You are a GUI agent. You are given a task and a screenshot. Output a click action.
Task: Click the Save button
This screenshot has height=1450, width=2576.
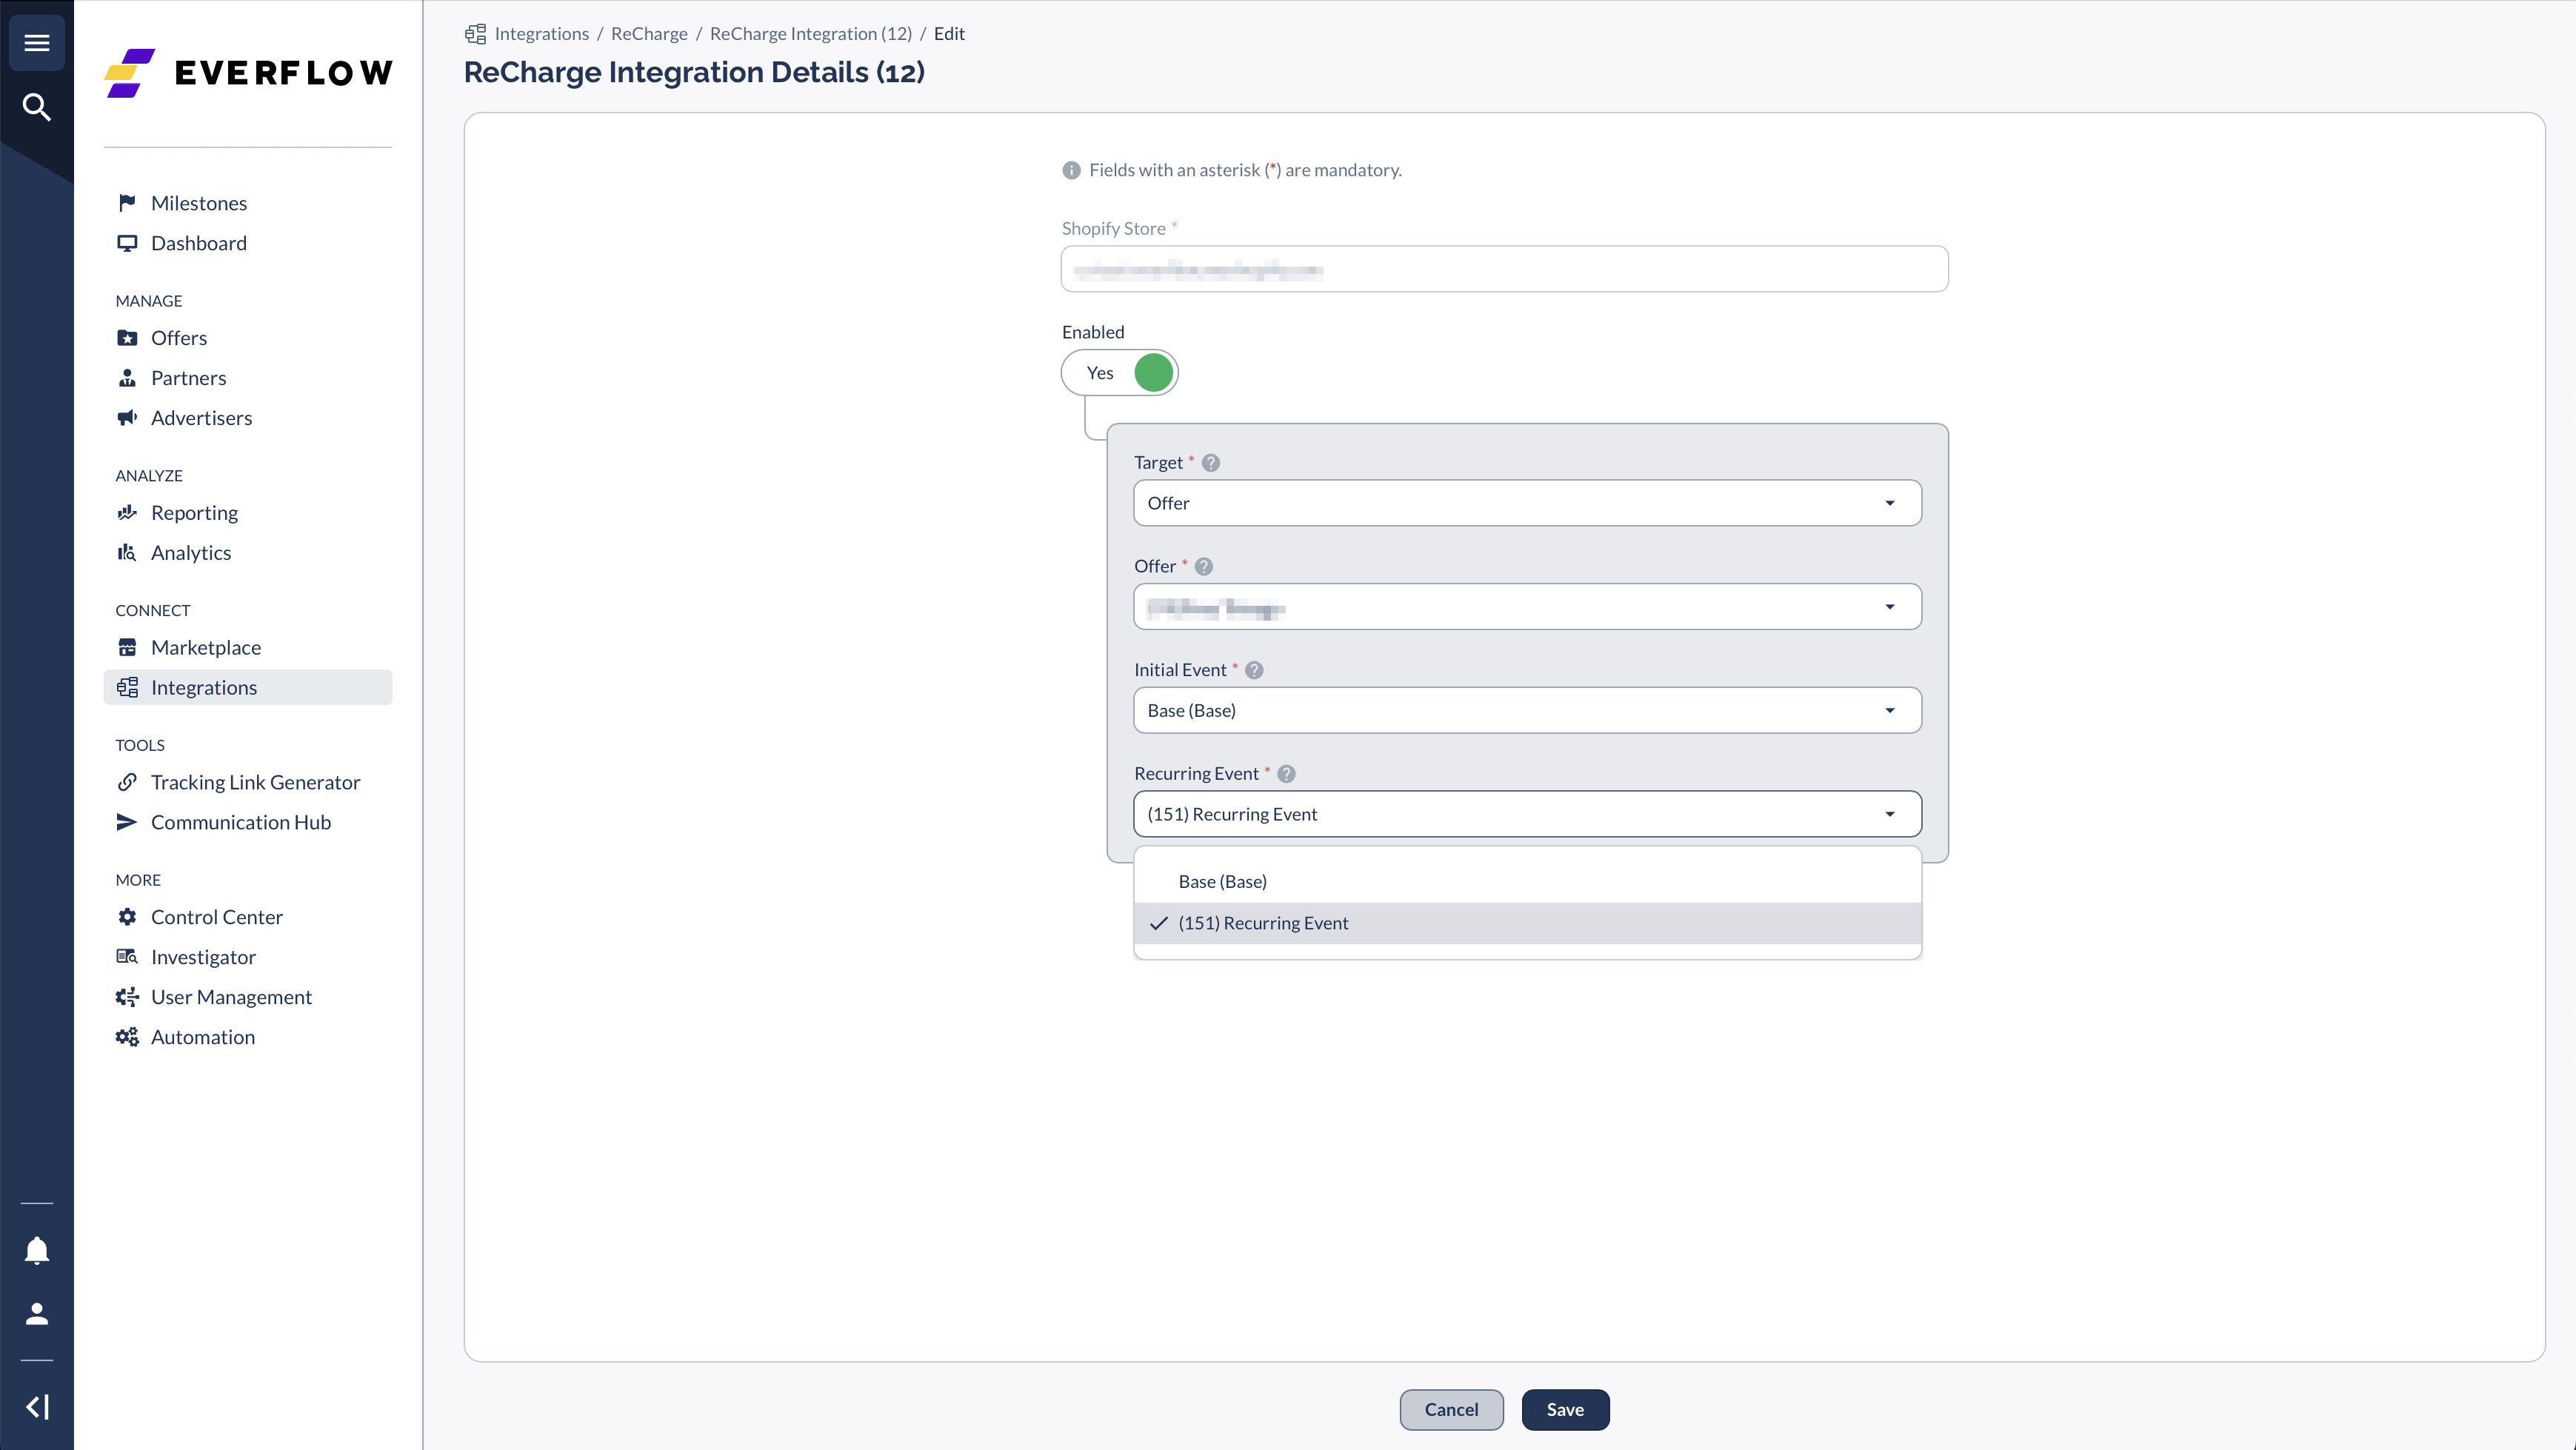point(1565,1409)
